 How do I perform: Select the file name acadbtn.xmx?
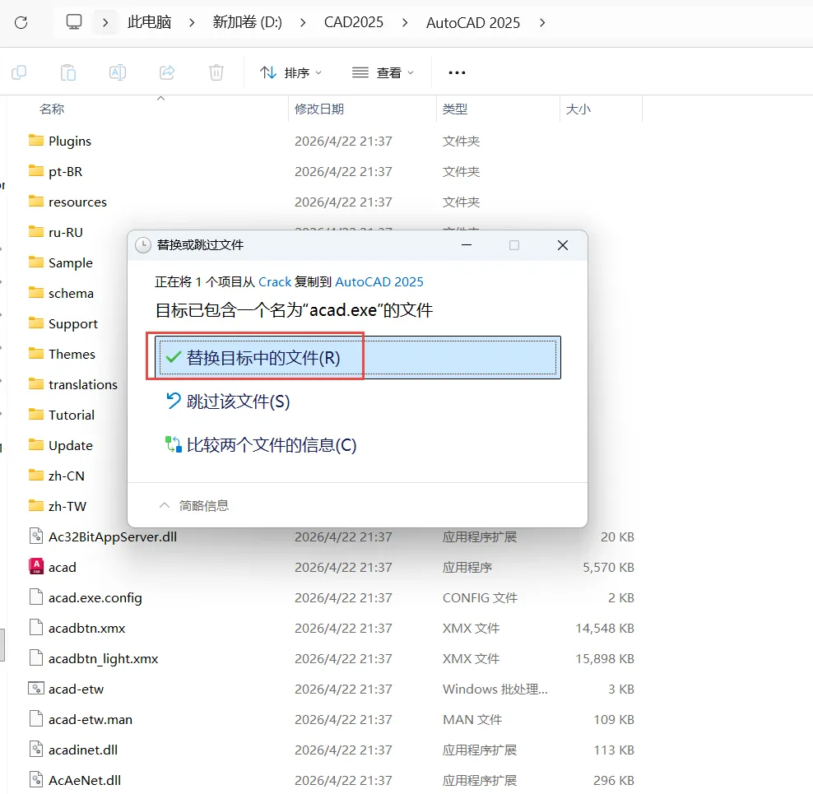pyautogui.click(x=87, y=628)
